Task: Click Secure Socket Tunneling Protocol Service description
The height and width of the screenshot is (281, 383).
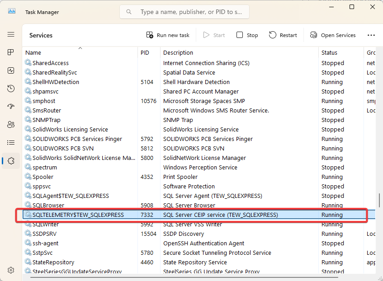Action: point(217,253)
